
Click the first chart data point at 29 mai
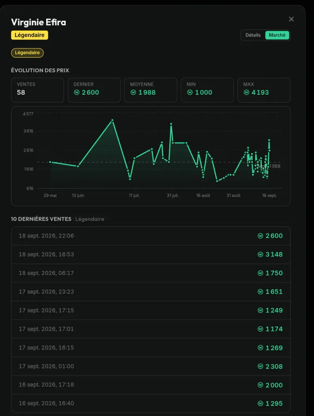coord(50,162)
